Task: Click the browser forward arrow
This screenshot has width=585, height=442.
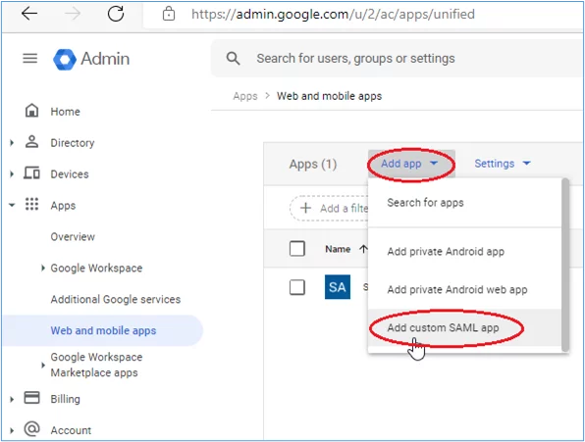Action: coord(73,14)
